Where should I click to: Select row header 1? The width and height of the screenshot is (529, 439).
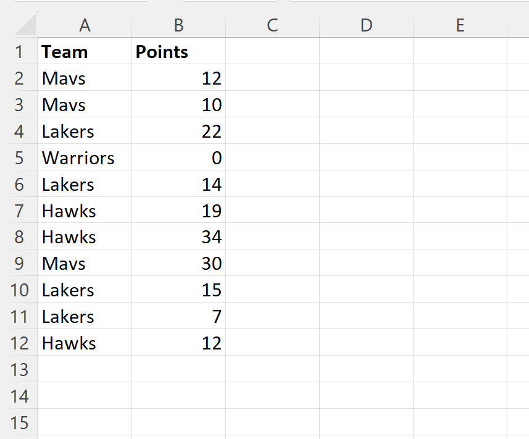click(x=20, y=52)
